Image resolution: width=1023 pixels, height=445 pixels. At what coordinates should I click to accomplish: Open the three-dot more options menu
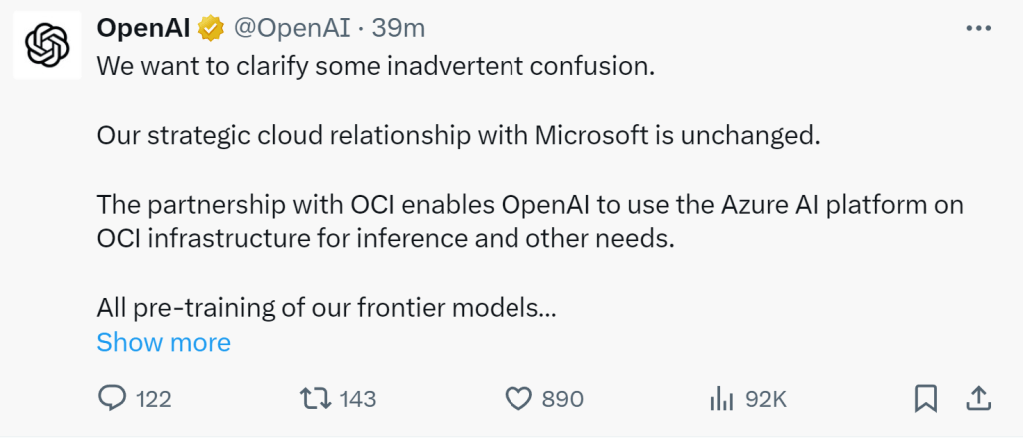click(x=978, y=29)
